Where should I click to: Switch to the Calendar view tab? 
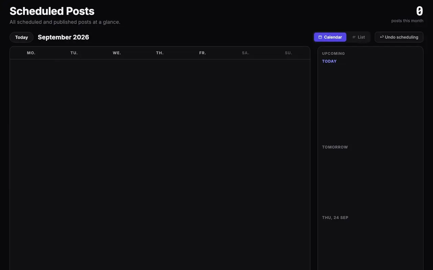point(330,37)
